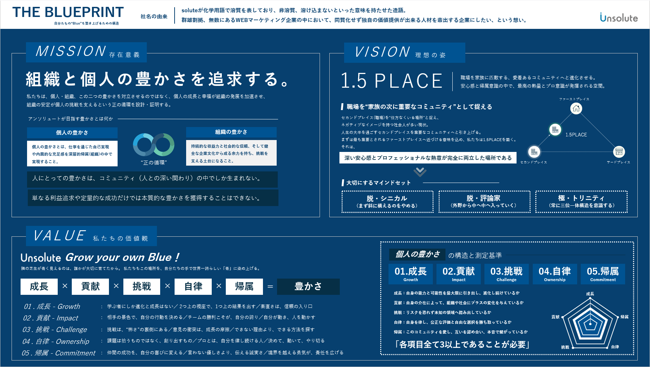Click the white 貢献 box in the formula
Viewport: 650px width, 367px height.
[x=90, y=287]
